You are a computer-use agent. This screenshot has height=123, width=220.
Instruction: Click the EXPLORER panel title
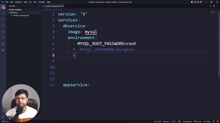click(x=12, y=6)
